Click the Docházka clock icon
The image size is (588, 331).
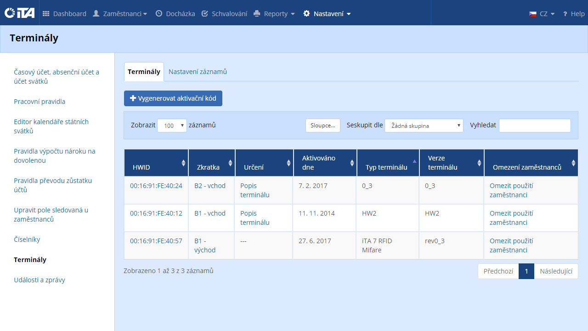159,14
